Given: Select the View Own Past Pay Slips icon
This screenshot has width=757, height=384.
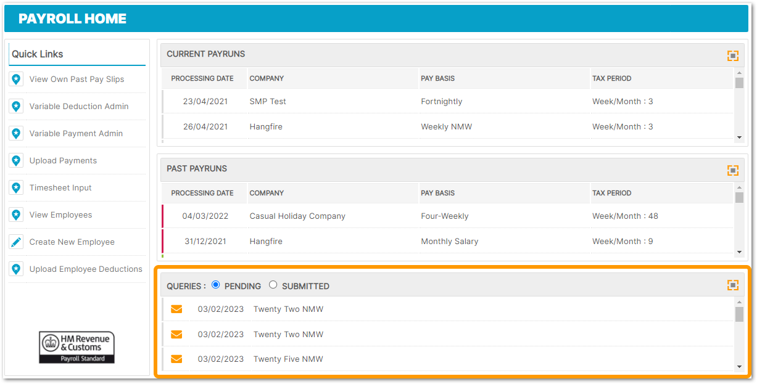Looking at the screenshot, I should (x=16, y=79).
